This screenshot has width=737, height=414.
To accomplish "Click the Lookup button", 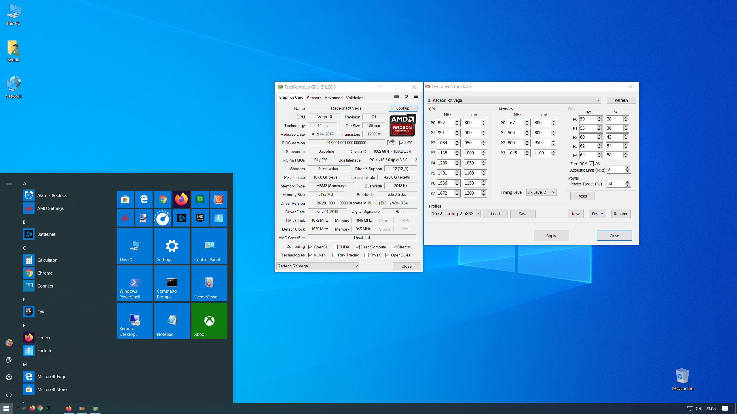I will (x=403, y=108).
